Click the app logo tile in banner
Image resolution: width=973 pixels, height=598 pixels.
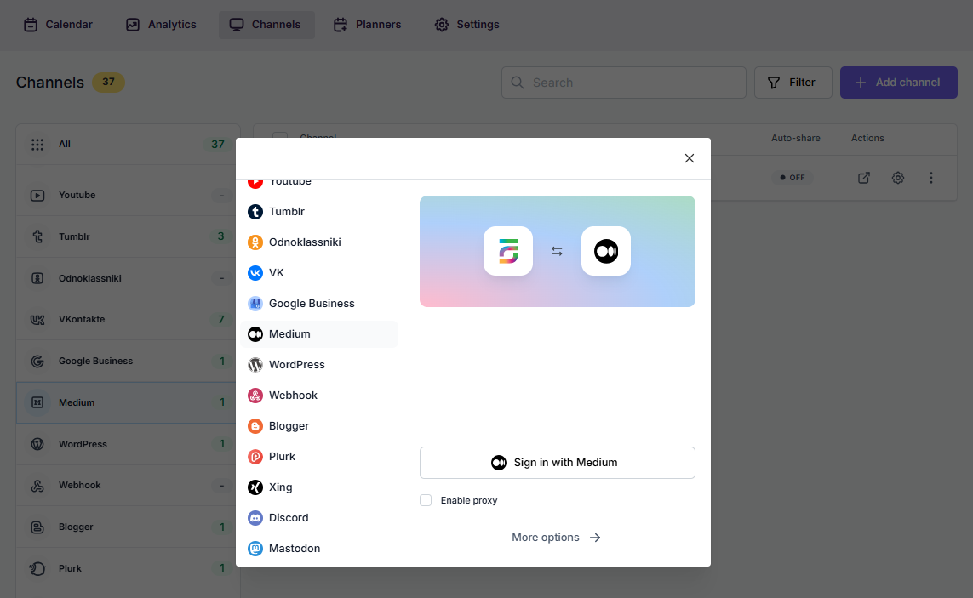click(507, 251)
